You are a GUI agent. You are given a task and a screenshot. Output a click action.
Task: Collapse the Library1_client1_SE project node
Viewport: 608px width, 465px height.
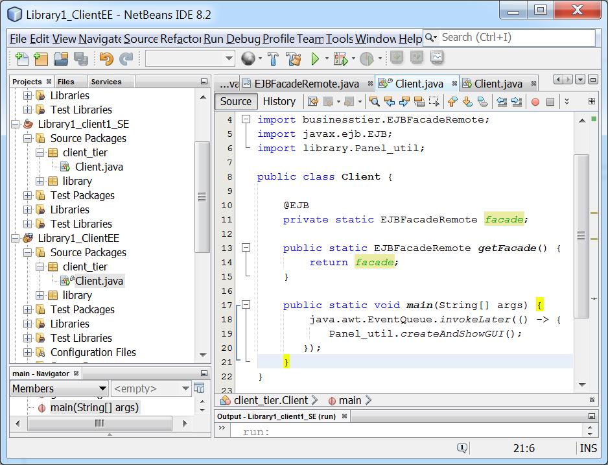[x=16, y=124]
